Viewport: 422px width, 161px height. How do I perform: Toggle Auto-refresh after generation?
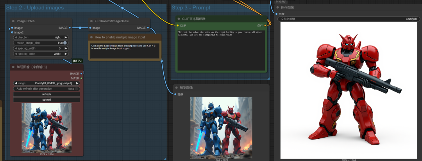point(77,89)
